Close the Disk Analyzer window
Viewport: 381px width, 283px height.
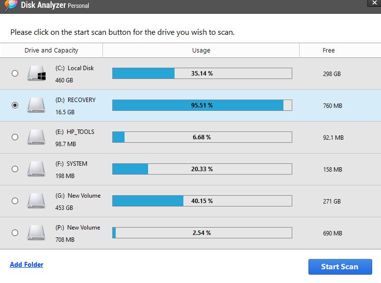pyautogui.click(x=375, y=3)
